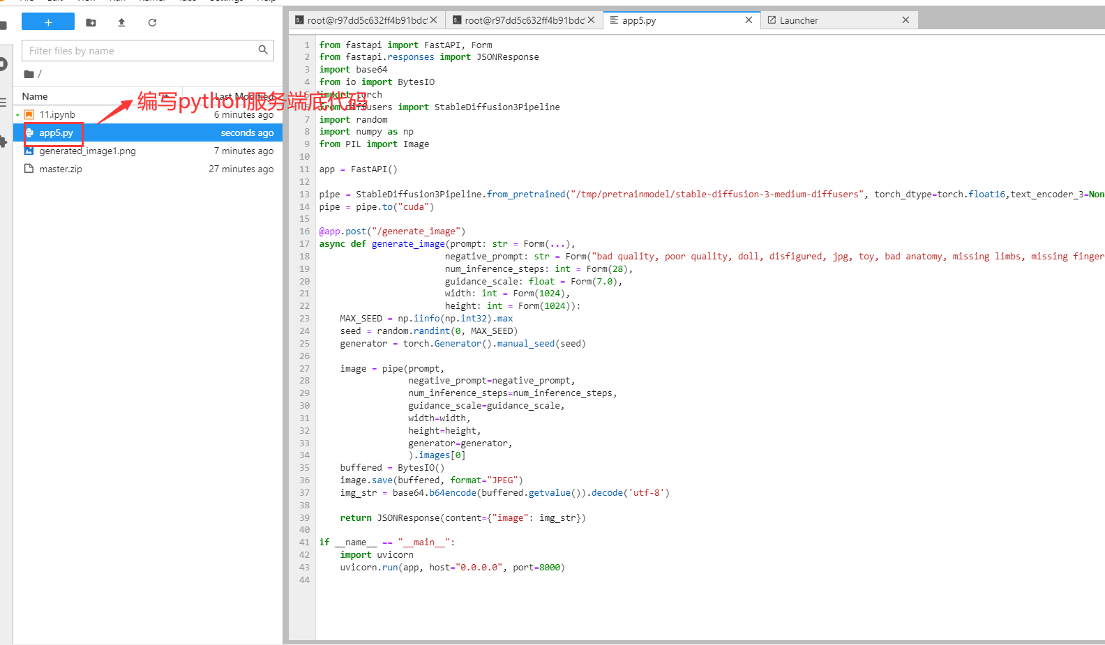Select the leftmost root terminal tab

point(366,20)
